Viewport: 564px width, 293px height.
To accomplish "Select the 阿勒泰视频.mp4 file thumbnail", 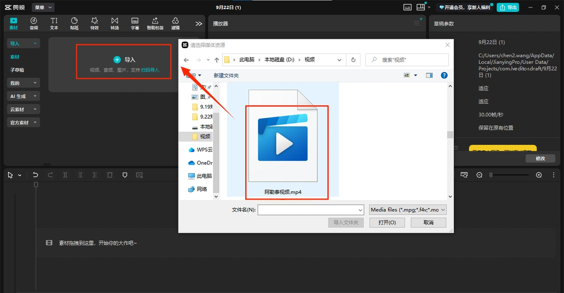I will 283,145.
